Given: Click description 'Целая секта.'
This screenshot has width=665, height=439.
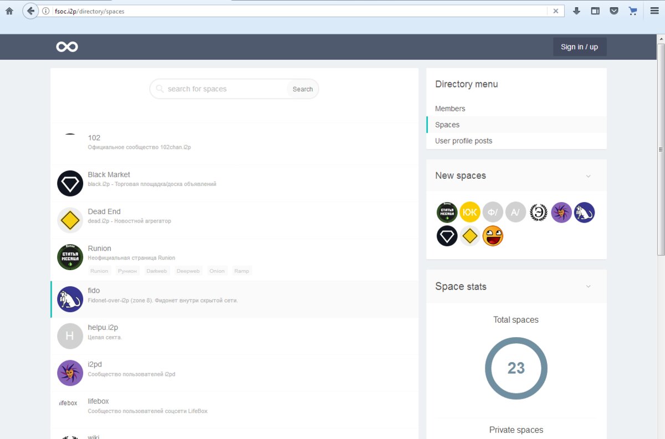Looking at the screenshot, I should (105, 337).
